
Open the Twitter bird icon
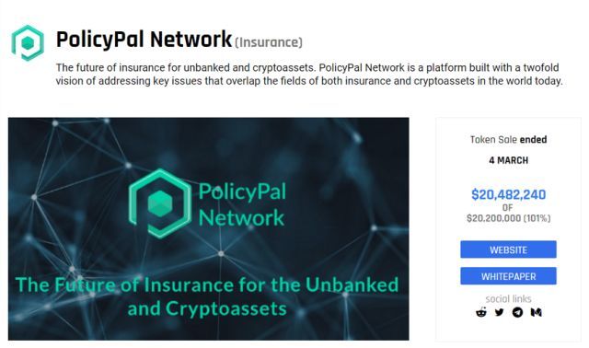tap(499, 312)
